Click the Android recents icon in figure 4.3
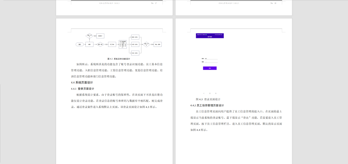Viewport: 348px width, 164px height. [216, 93]
